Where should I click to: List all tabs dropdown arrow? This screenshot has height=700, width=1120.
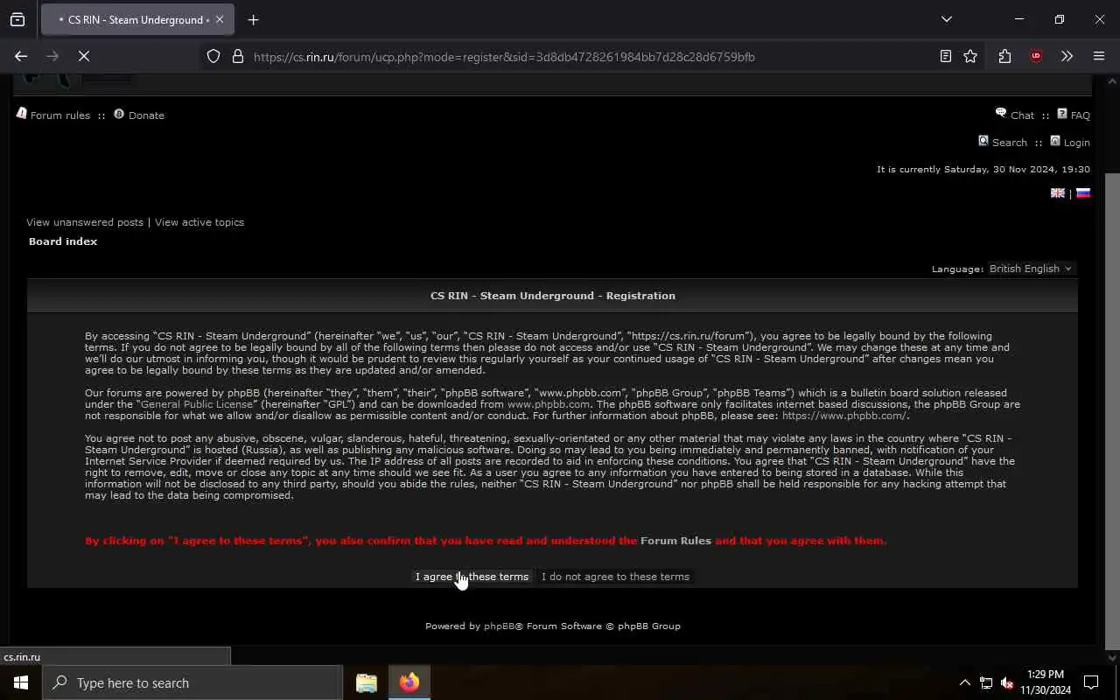pyautogui.click(x=946, y=19)
